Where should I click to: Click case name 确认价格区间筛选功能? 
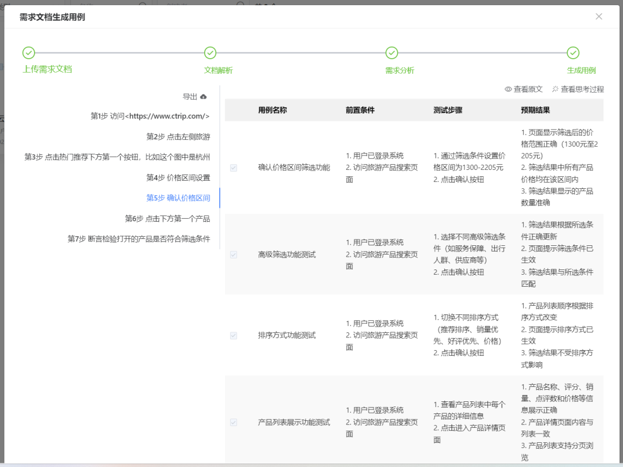[294, 168]
